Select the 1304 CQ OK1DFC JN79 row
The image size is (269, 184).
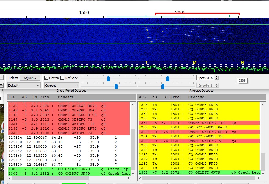(69, 174)
